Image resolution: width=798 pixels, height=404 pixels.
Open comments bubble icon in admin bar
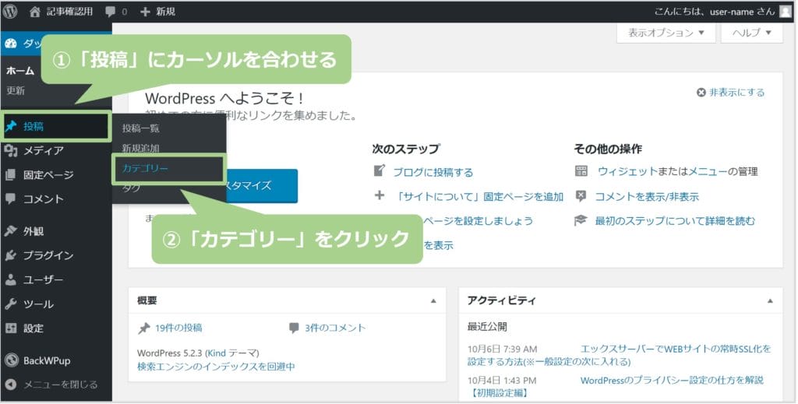(x=110, y=12)
